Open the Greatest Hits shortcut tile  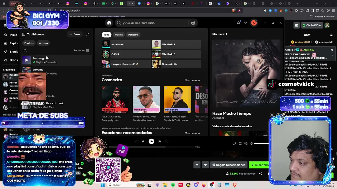point(177,64)
